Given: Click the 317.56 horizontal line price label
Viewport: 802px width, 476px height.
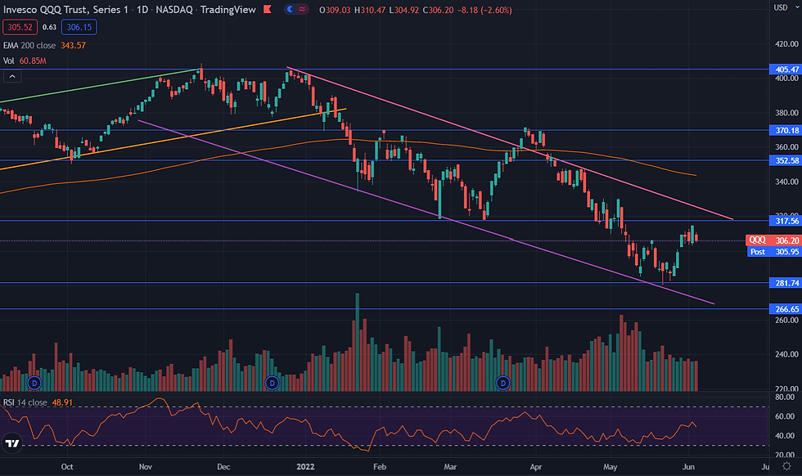Looking at the screenshot, I should [x=785, y=221].
